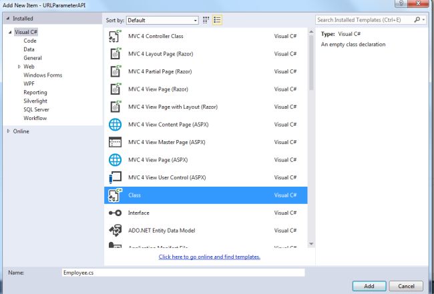Screen dimensions: 434x294
Task: Close the Add New Item dialog
Action: click(x=419, y=3)
